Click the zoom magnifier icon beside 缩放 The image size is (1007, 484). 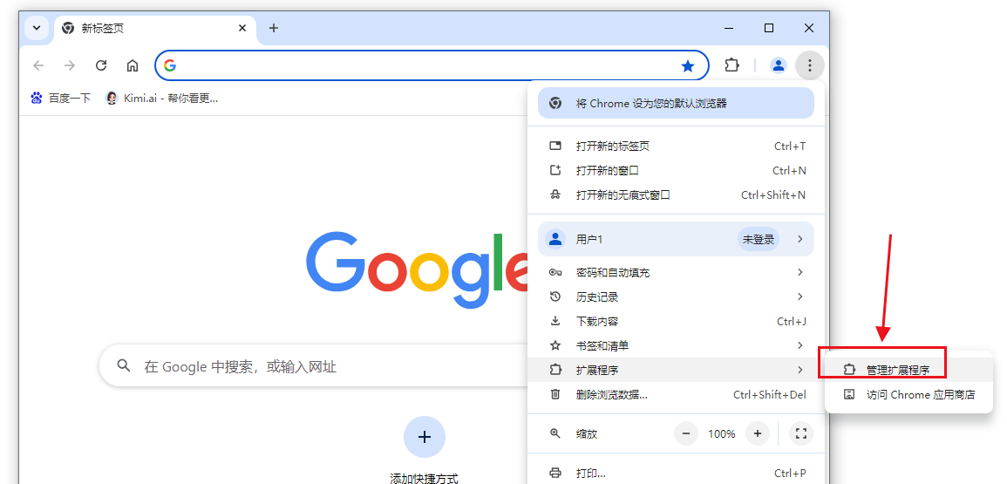tap(555, 434)
